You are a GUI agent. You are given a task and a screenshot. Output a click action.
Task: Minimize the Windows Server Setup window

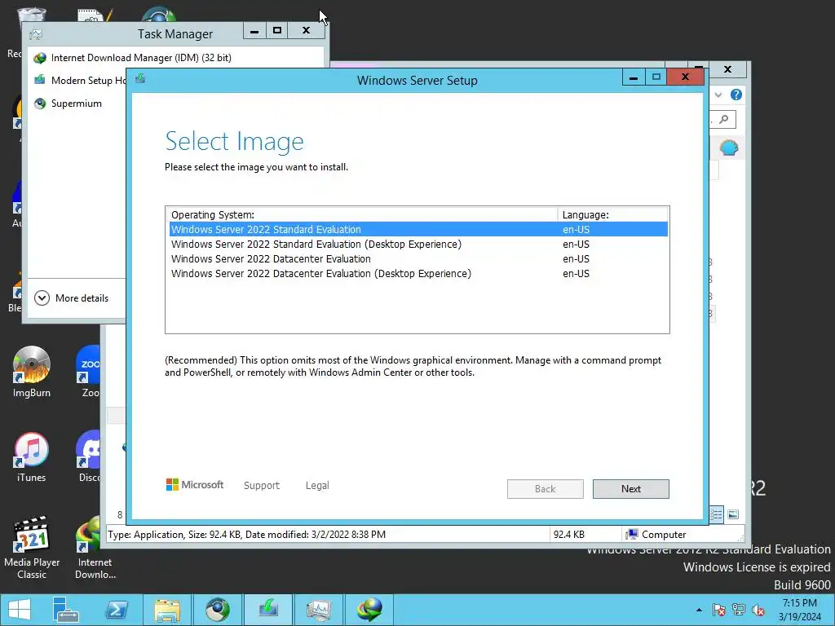pyautogui.click(x=634, y=77)
